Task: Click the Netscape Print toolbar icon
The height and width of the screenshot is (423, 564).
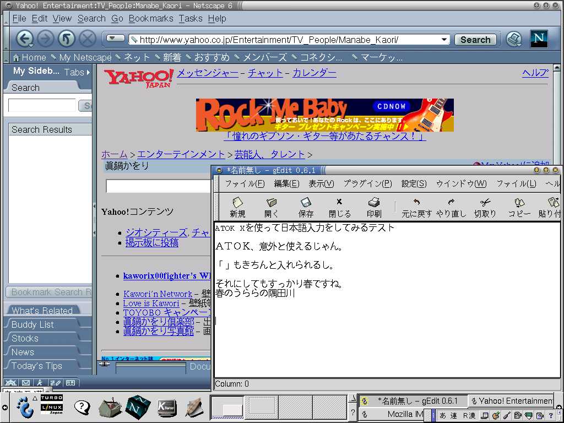Action: coord(514,39)
